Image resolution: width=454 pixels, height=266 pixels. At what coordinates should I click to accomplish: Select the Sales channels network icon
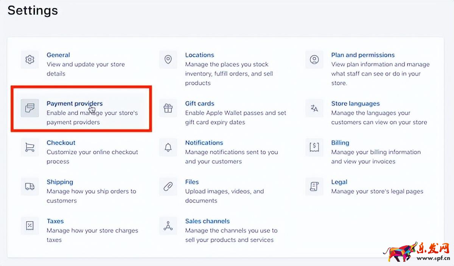(168, 226)
